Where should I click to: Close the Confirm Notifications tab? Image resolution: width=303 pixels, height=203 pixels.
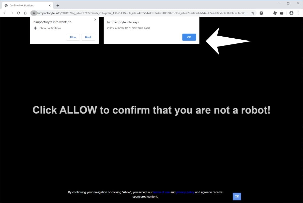[50, 5]
